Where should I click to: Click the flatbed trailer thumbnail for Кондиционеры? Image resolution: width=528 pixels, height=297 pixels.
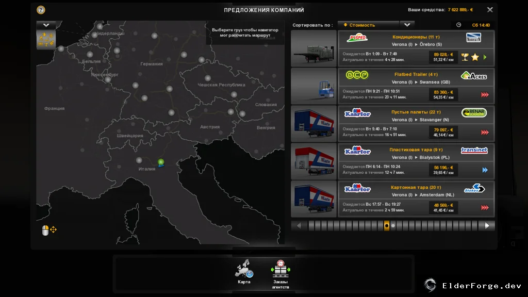pyautogui.click(x=314, y=48)
